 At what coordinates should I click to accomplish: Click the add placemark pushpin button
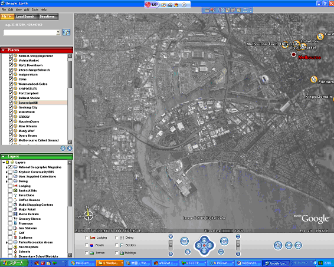tap(278, 245)
